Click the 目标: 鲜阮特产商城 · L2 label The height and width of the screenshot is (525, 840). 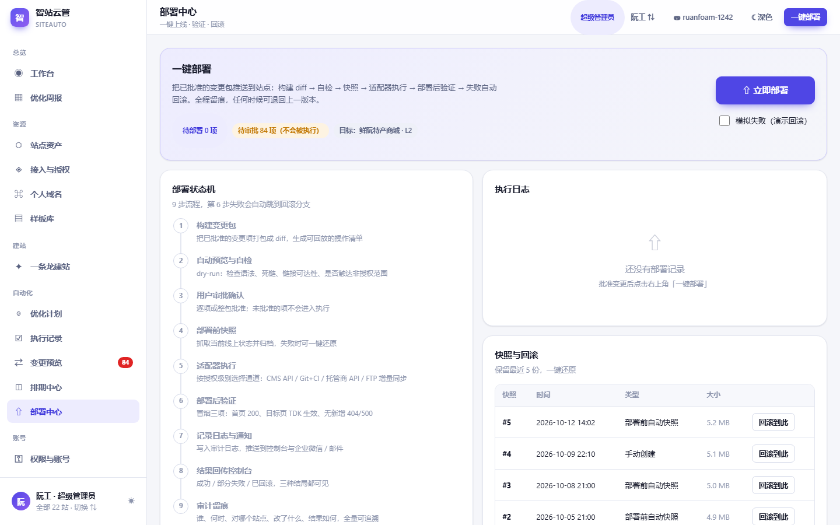point(375,131)
